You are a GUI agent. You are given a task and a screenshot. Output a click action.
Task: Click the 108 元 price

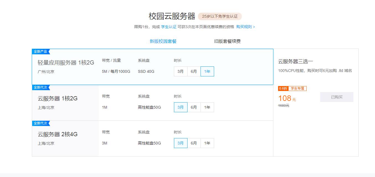tap(287, 98)
